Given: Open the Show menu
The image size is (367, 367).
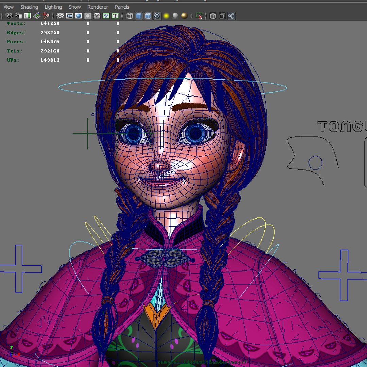Looking at the screenshot, I should tap(74, 7).
